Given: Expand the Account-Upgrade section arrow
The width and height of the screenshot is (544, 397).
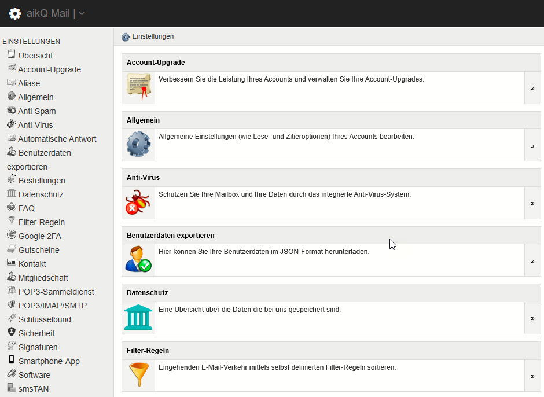Looking at the screenshot, I should click(x=532, y=88).
